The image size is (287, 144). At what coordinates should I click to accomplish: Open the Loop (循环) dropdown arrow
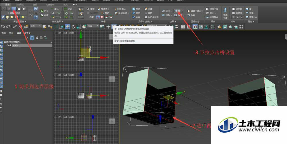(60, 9)
